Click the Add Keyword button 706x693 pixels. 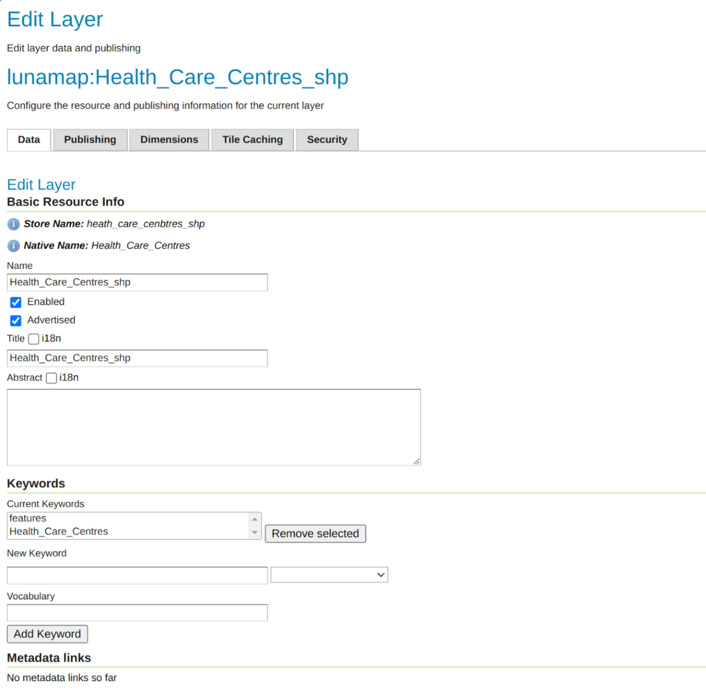(47, 634)
